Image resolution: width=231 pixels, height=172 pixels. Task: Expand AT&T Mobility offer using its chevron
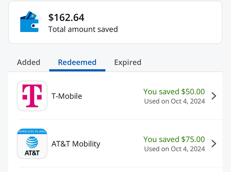click(x=214, y=143)
